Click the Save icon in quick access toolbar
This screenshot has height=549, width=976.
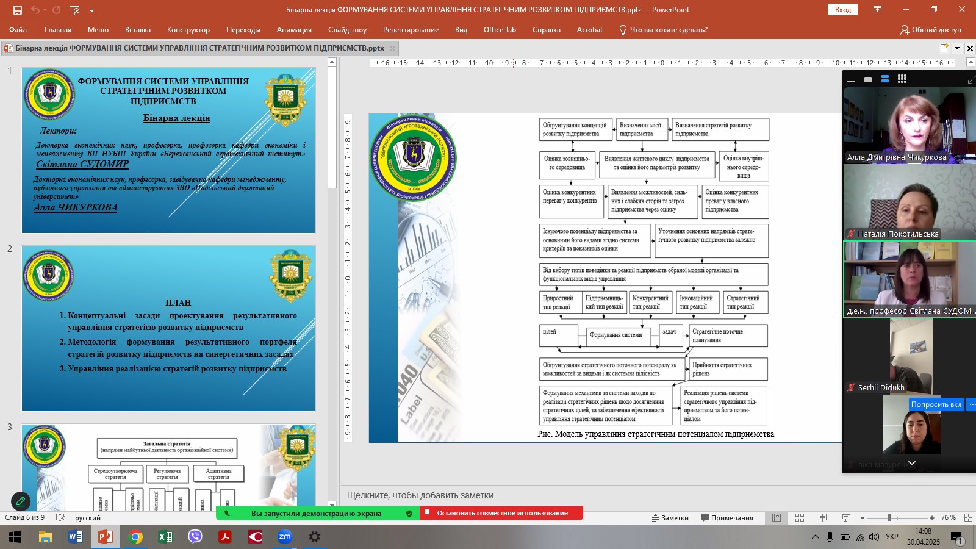click(17, 10)
